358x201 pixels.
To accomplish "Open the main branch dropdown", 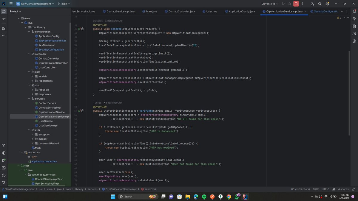I will tap(63, 4).
